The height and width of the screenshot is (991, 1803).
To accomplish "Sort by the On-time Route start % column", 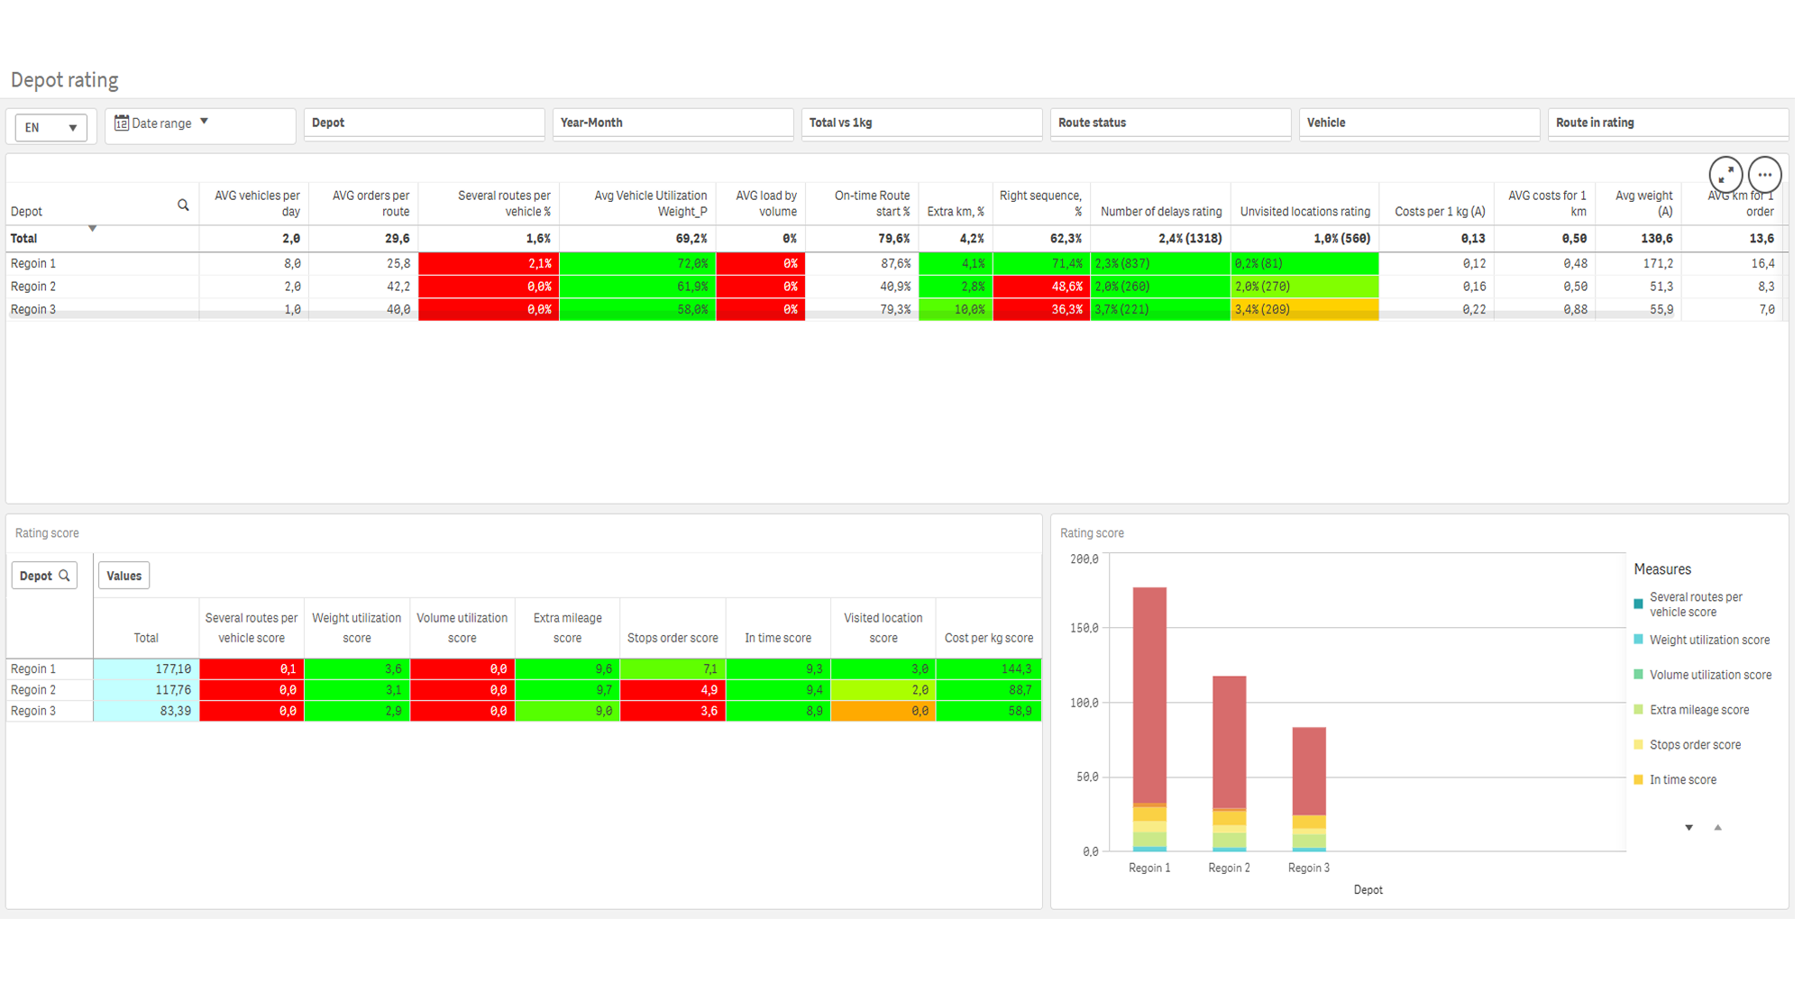I will click(x=872, y=204).
